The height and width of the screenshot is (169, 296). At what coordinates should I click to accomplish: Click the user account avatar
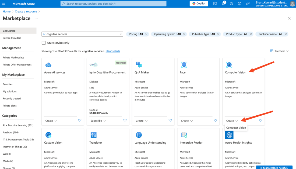[293, 4]
